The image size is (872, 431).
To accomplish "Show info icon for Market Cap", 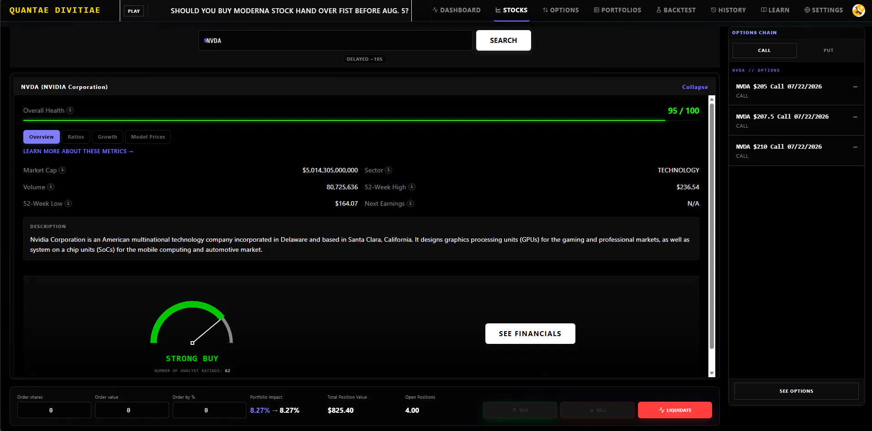I will pos(62,170).
